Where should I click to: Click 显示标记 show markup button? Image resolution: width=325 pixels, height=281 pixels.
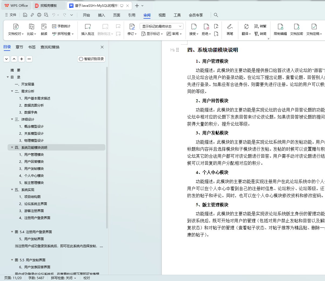coord(152,34)
